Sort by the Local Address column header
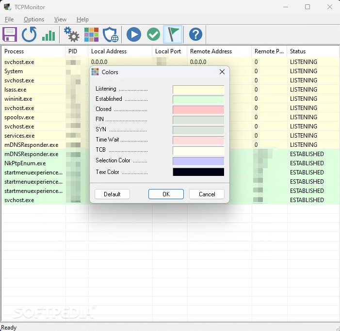Viewport: 340px width, 331px height. point(120,51)
